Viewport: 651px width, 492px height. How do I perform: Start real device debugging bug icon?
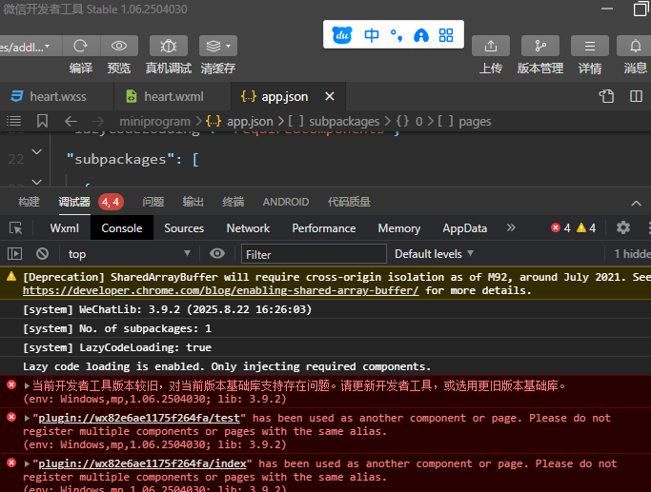click(x=169, y=46)
